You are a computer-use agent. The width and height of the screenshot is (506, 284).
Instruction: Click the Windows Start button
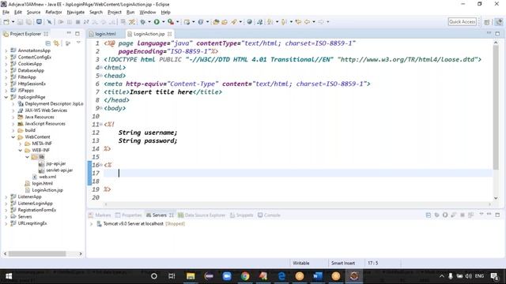tap(9, 276)
